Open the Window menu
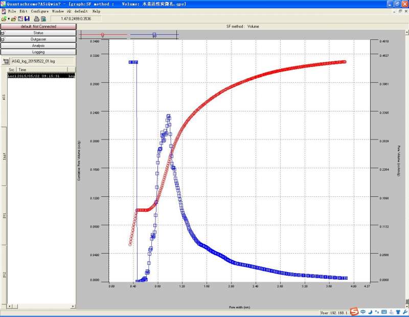409x317 pixels. (x=58, y=11)
